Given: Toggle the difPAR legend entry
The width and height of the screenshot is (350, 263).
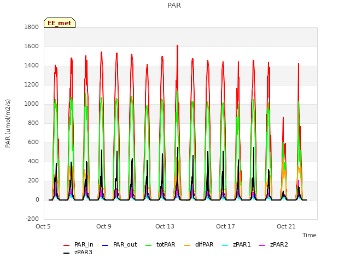Looking at the screenshot, I should point(199,245).
